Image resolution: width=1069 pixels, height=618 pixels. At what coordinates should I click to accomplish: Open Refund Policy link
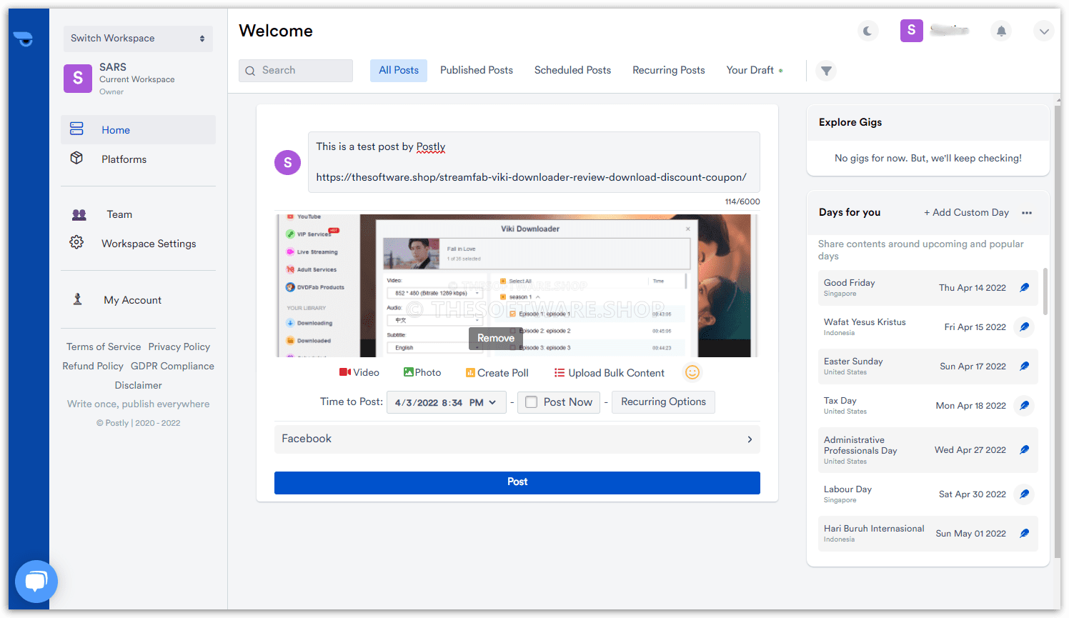tap(93, 366)
